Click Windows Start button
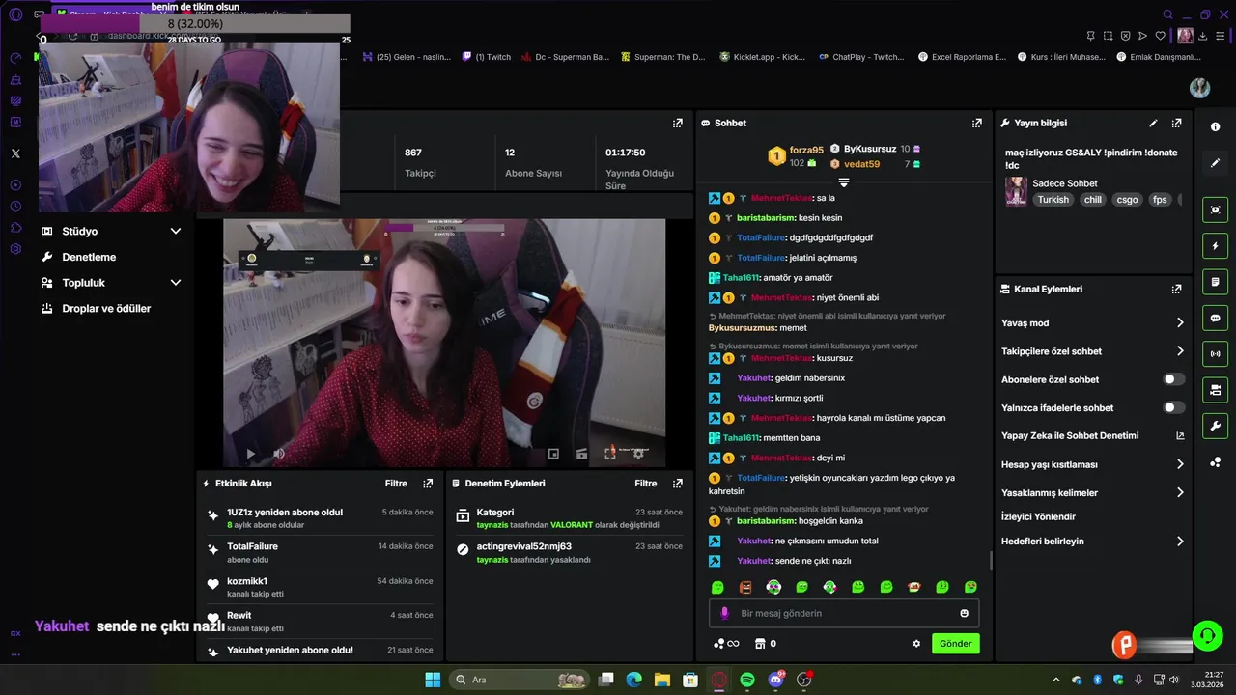This screenshot has height=695, width=1236. [433, 680]
